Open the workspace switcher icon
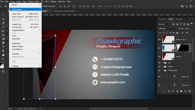Screen dimensions: 195x110 (x=191, y=6)
